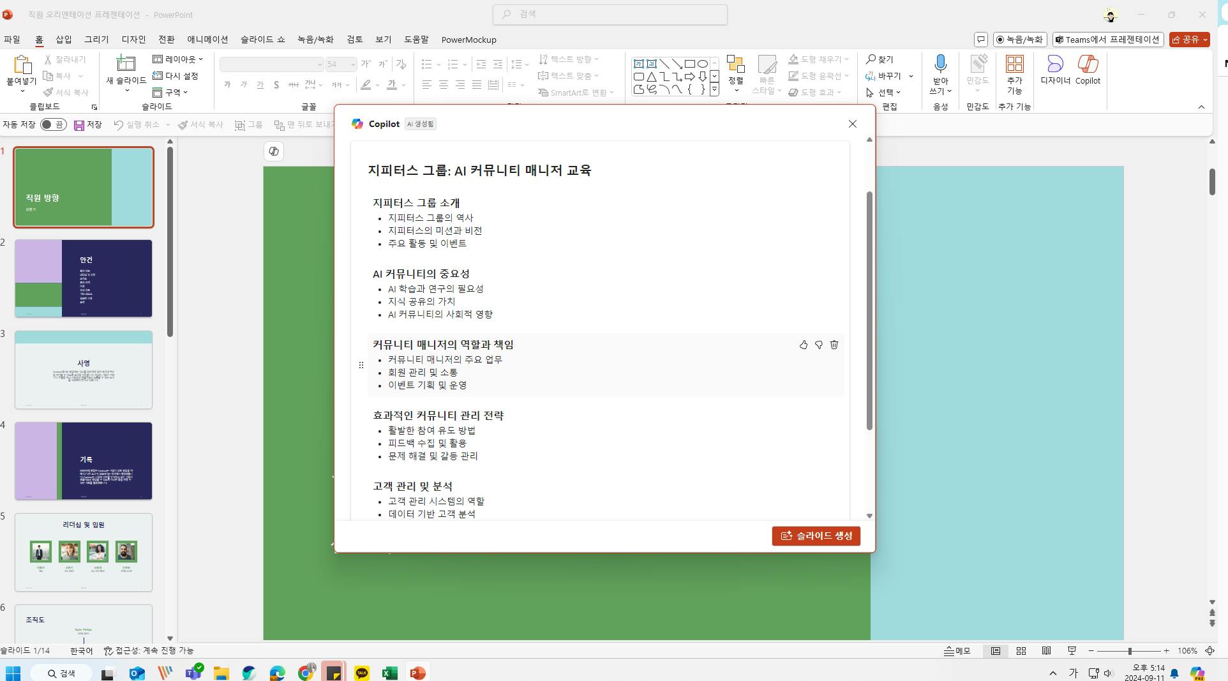Open accessibility status (접근성: 계속 진행 가능)

pos(149,651)
